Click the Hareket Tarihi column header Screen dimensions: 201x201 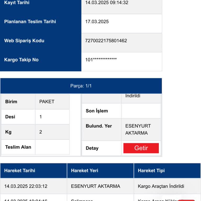33,171
